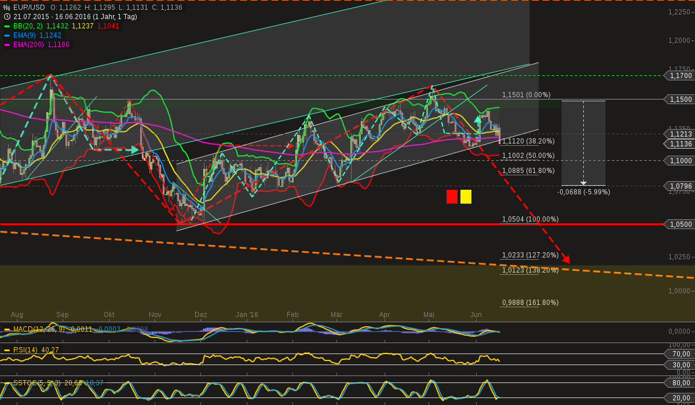Click the yellow square marker on the chart
The image size is (695, 405).
[x=466, y=197]
